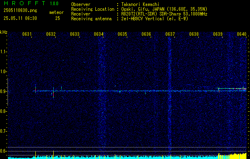Screen dimensions: 250x159
Task: Click the long red echo trail near 0640
Action: click(x=232, y=88)
